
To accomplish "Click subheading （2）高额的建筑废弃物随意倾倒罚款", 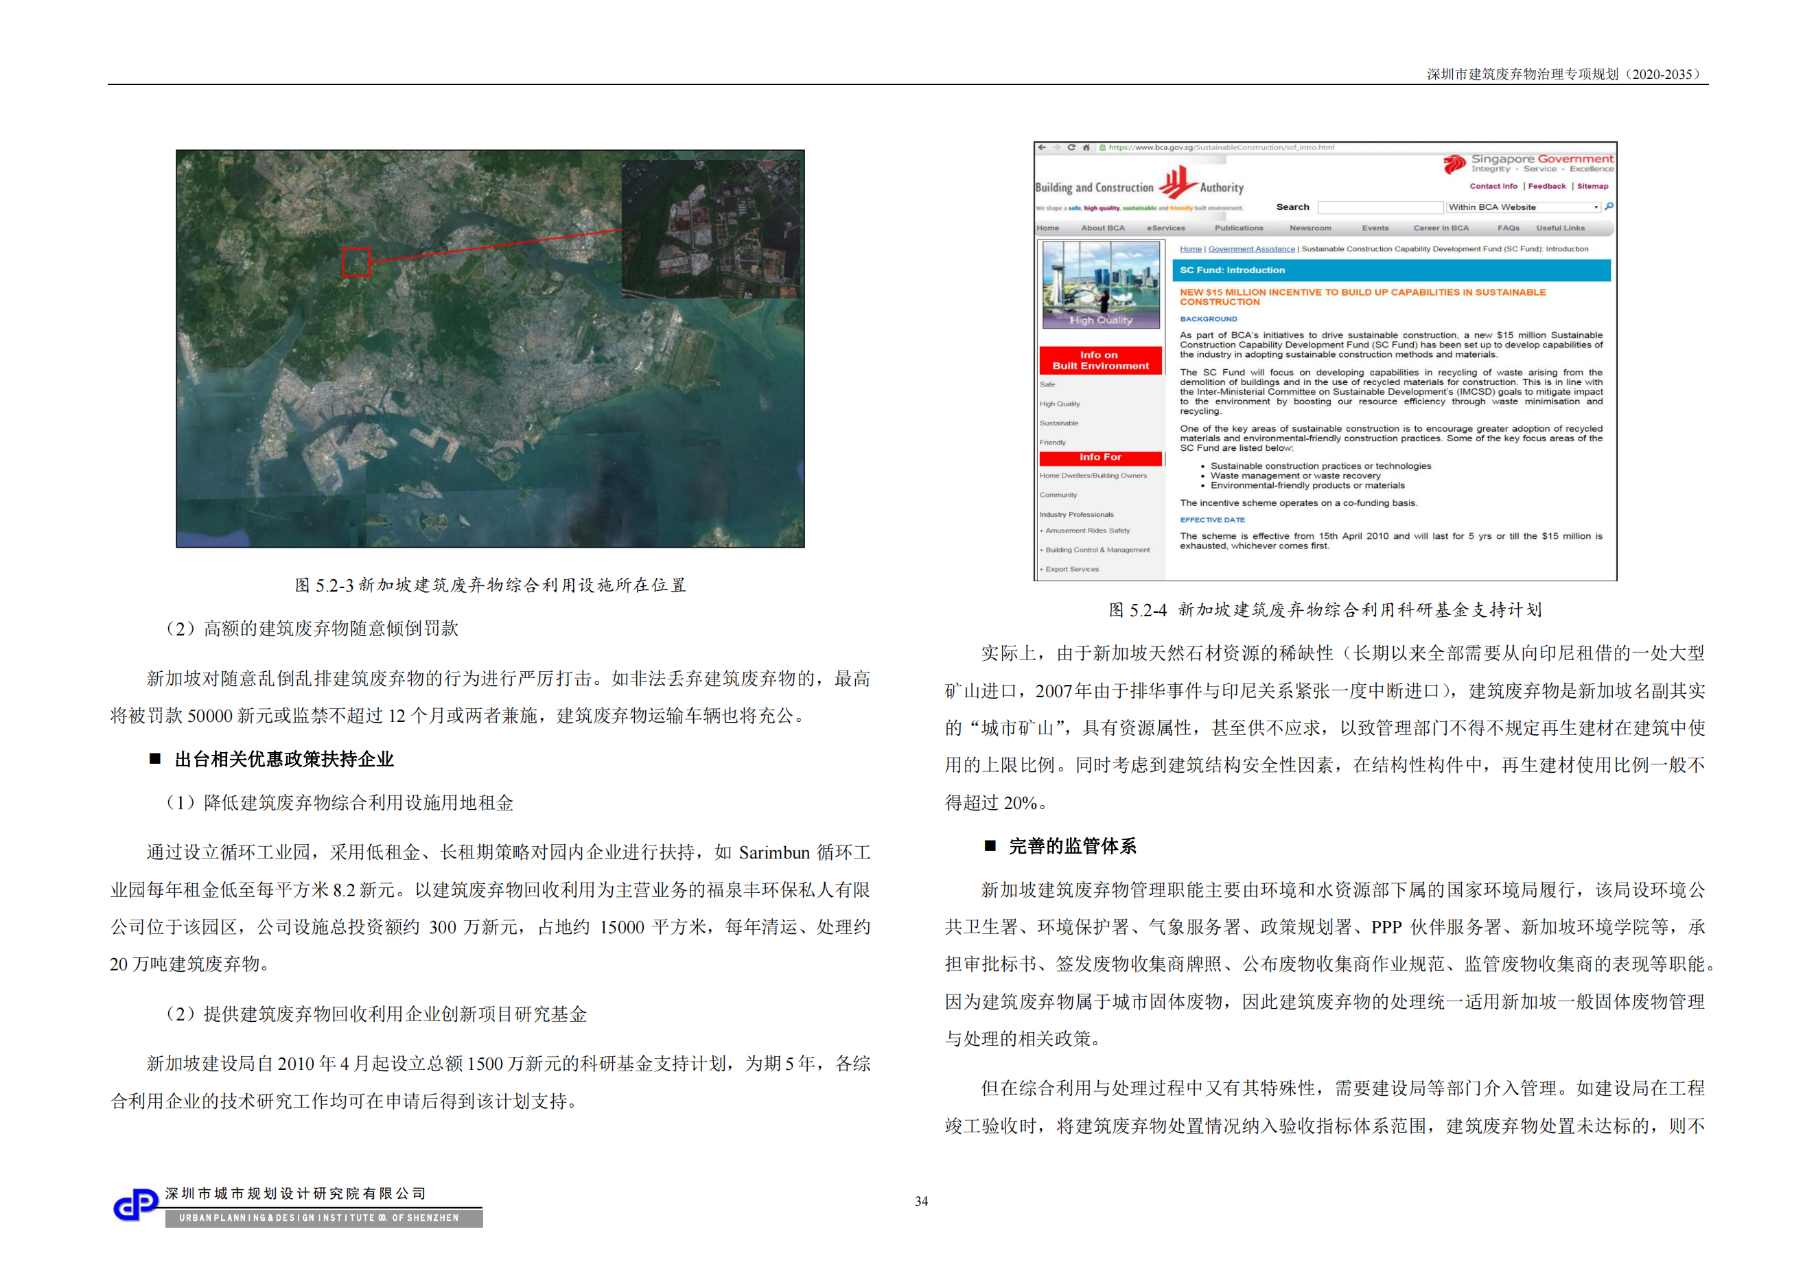I will [311, 629].
